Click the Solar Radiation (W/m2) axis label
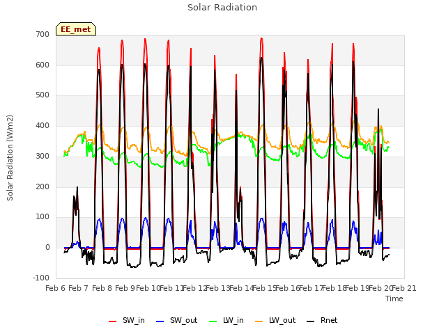This screenshot has height=334, width=446. 10,158
